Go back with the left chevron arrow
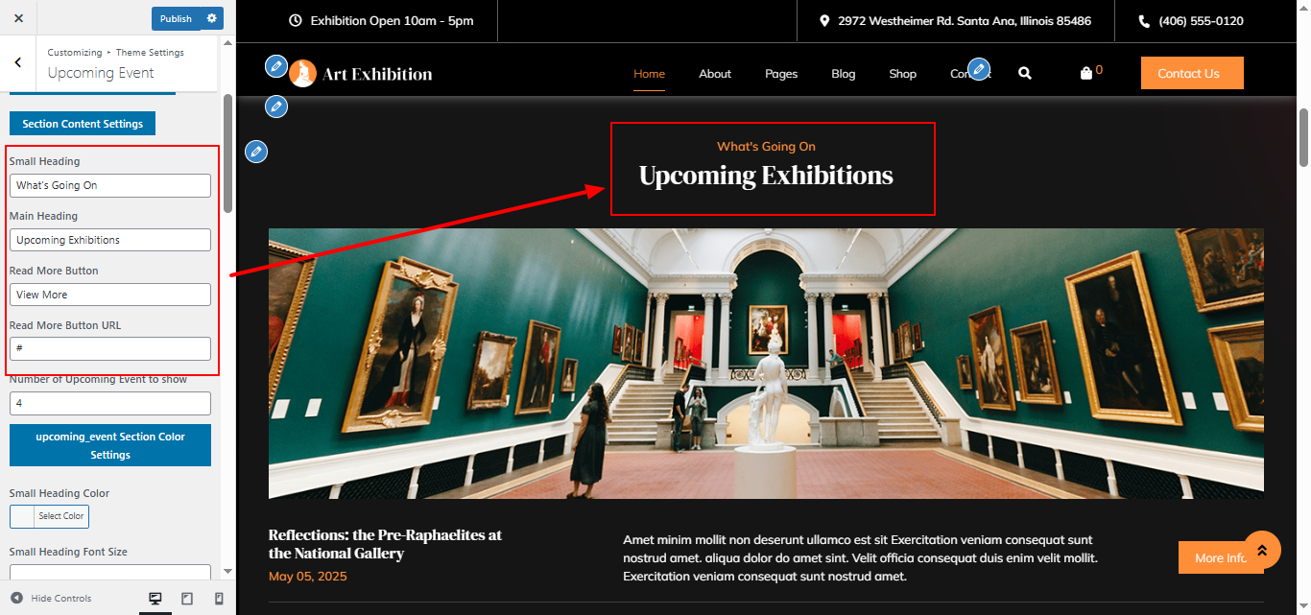Image resolution: width=1311 pixels, height=615 pixels. (18, 62)
